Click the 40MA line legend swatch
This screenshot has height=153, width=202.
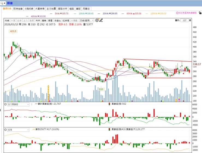tap(27, 16)
